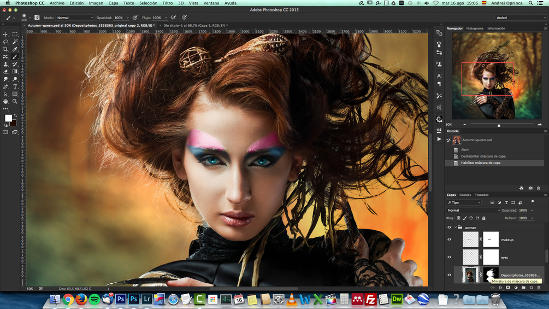
Task: Select the Move tool
Action: (5, 34)
